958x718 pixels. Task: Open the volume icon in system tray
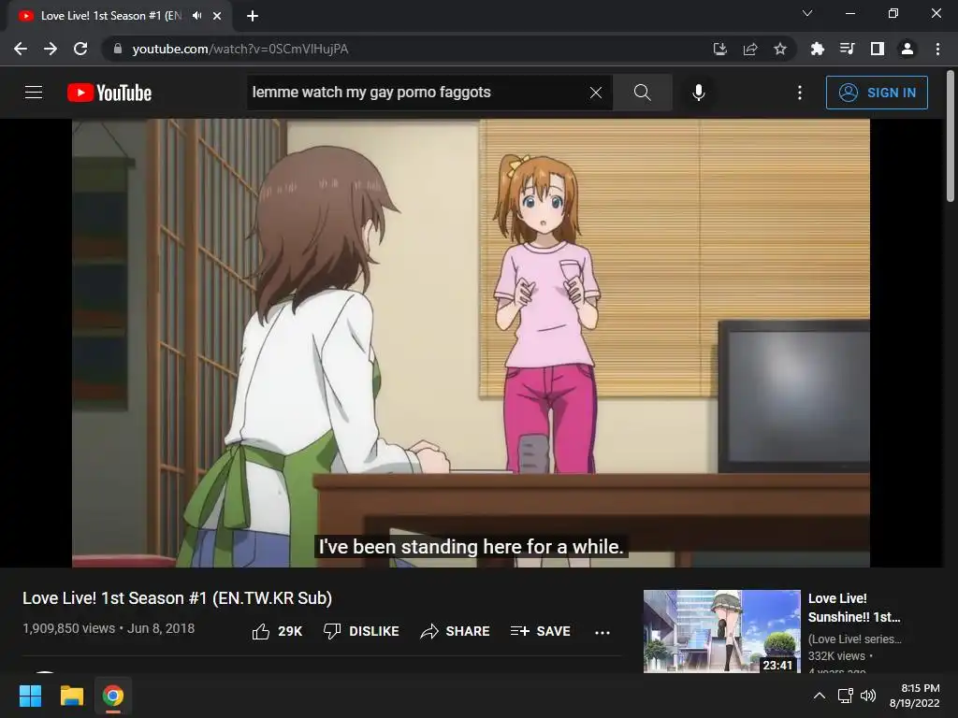pos(867,696)
